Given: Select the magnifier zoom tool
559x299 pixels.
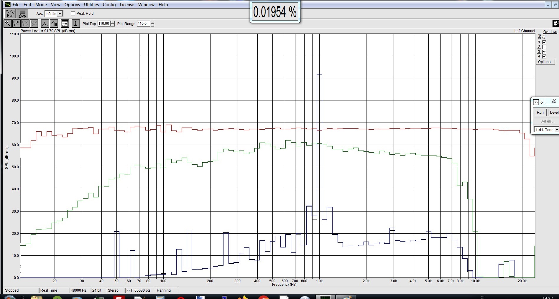Looking at the screenshot, I should point(8,24).
